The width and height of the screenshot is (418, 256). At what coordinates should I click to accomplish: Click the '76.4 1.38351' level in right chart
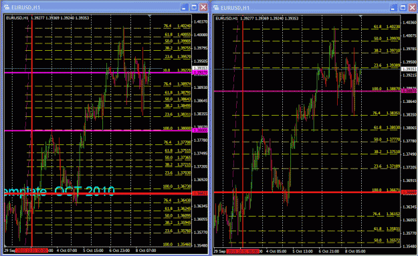(387, 113)
